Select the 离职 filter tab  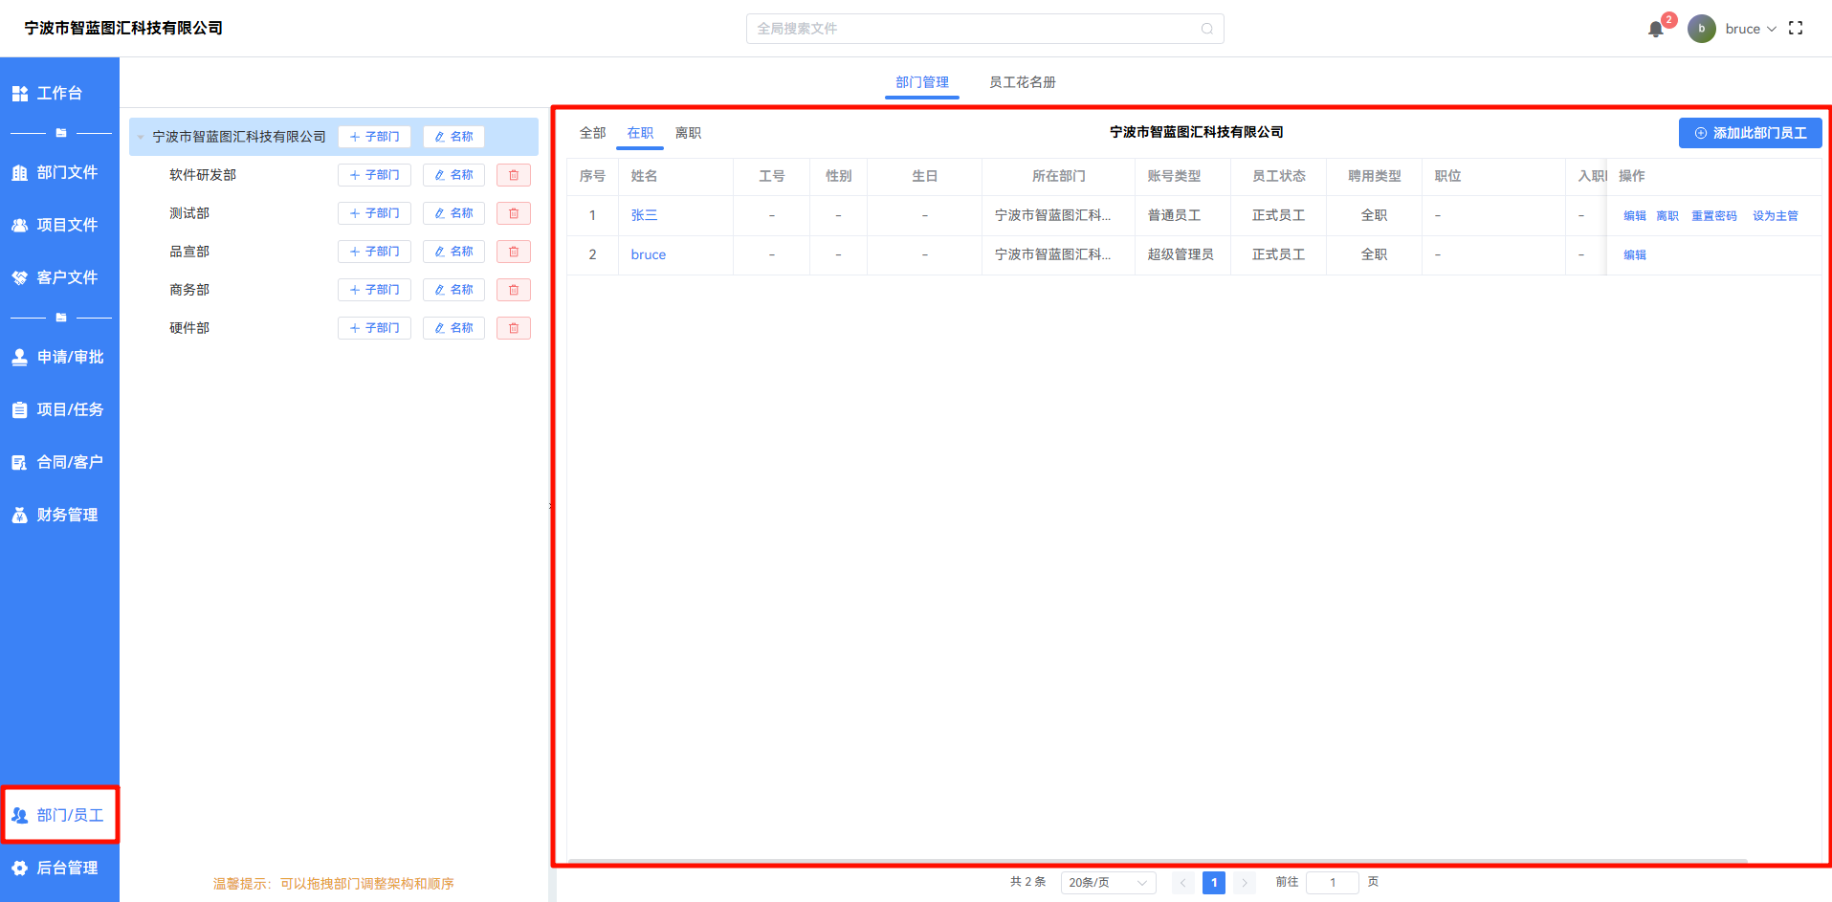point(688,133)
